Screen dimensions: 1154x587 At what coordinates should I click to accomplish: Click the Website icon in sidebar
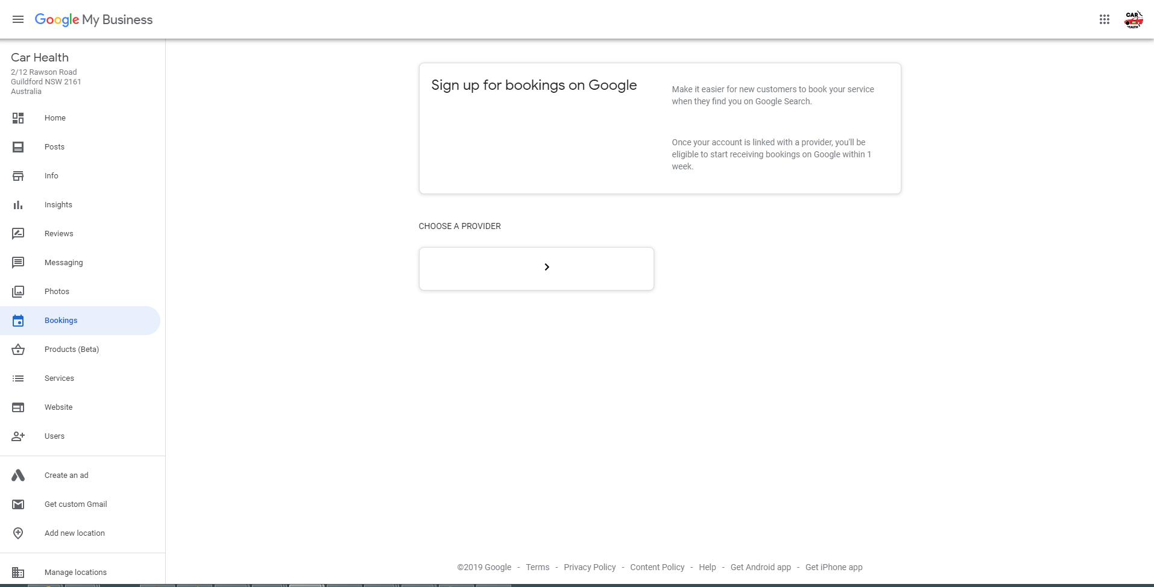[18, 407]
